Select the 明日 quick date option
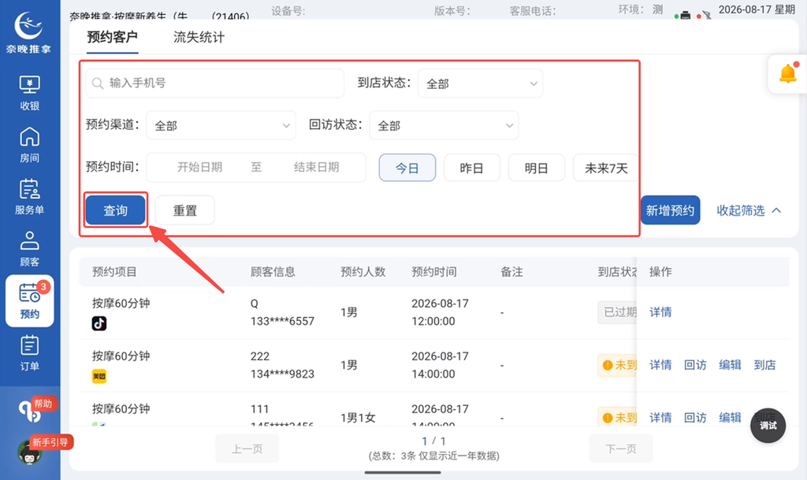Viewport: 807px width, 480px height. pos(536,168)
